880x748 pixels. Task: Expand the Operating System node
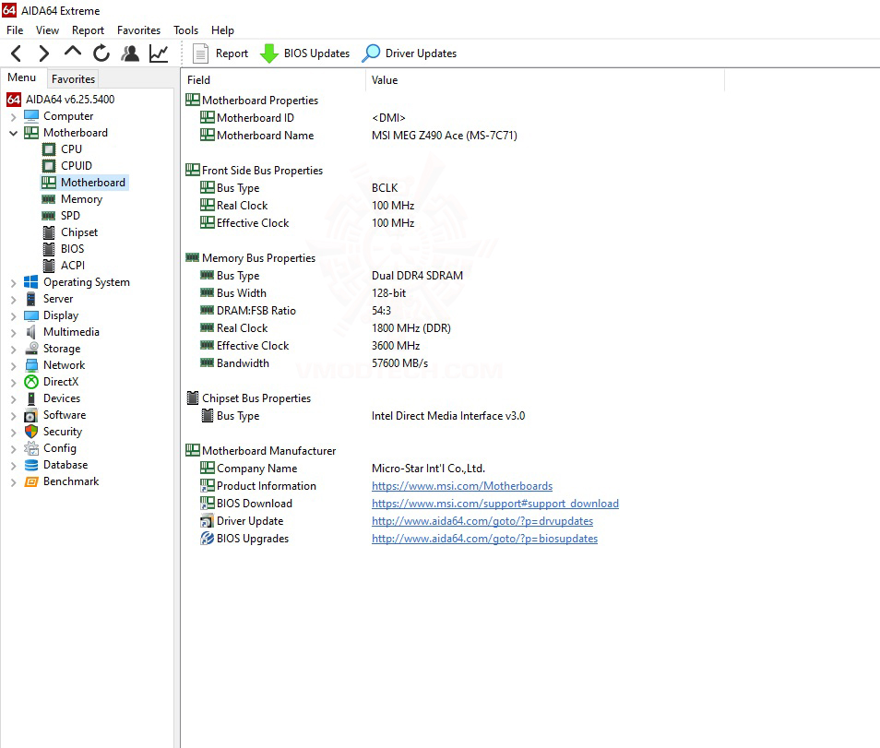pos(14,283)
